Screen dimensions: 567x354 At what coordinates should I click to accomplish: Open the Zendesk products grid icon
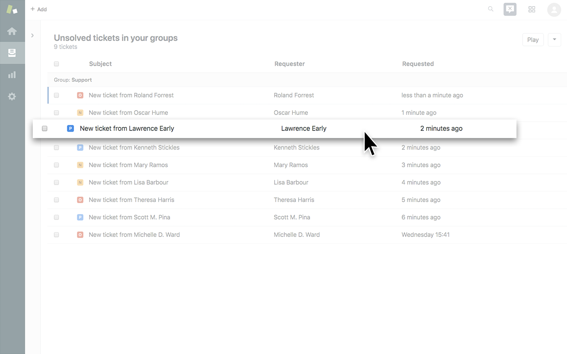pyautogui.click(x=532, y=9)
